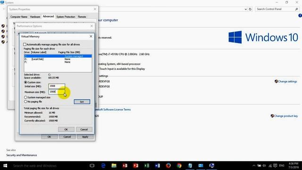Select System managed size radio button
This screenshot has height=170, width=302.
[x=25, y=97]
